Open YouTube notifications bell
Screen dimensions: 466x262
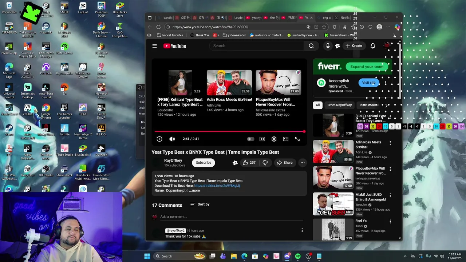click(373, 46)
